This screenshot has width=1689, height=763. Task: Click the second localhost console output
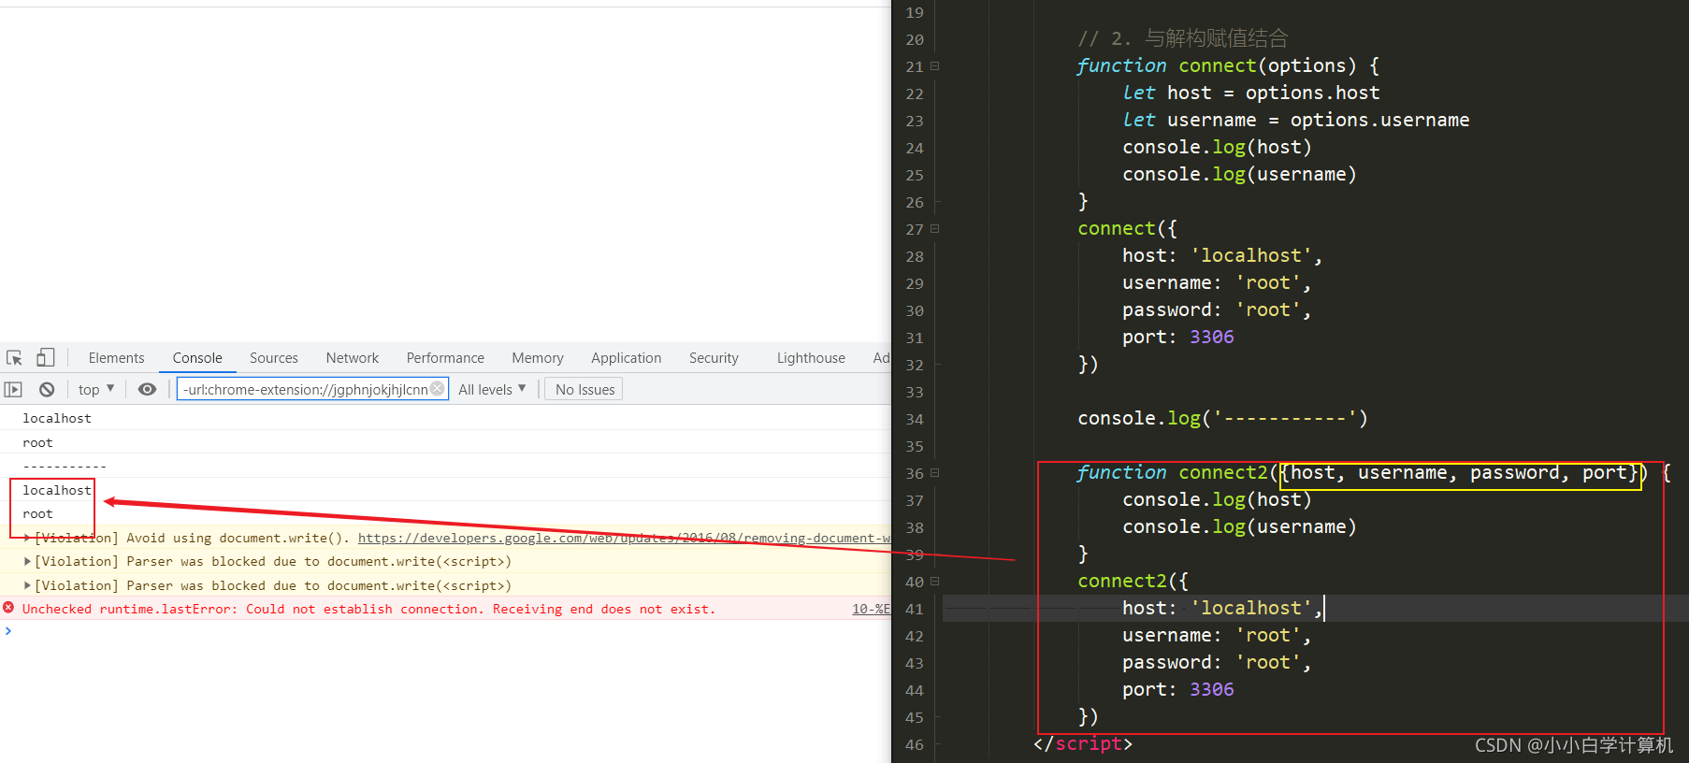tap(57, 490)
